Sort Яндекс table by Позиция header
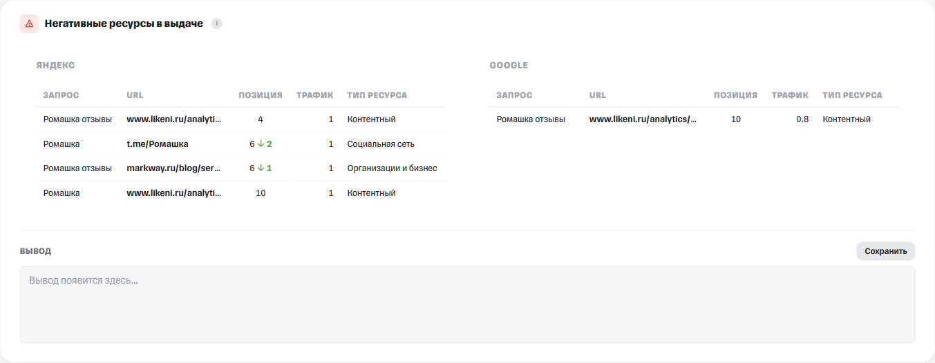This screenshot has height=363, width=935. tap(261, 95)
